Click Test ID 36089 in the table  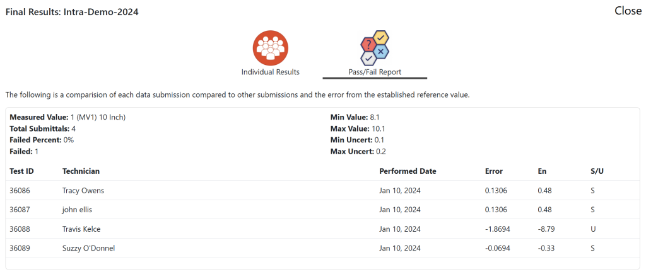pyautogui.click(x=20, y=247)
